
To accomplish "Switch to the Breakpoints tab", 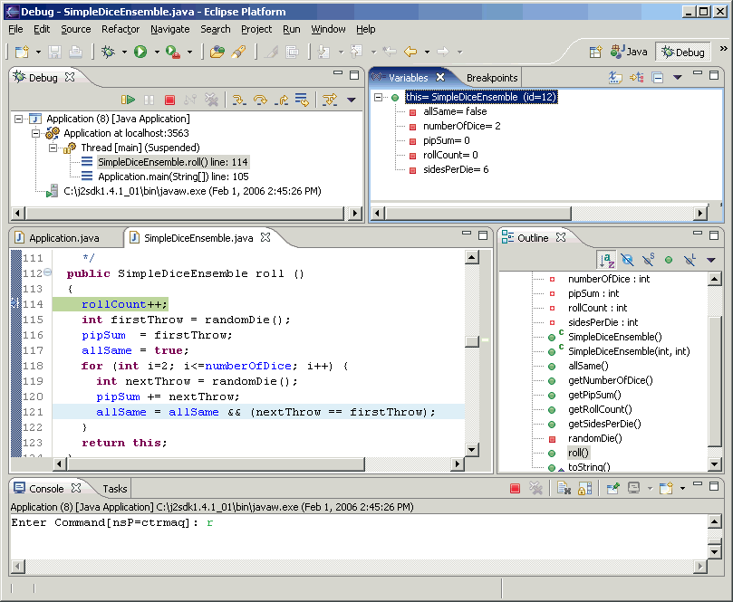I will [x=492, y=78].
